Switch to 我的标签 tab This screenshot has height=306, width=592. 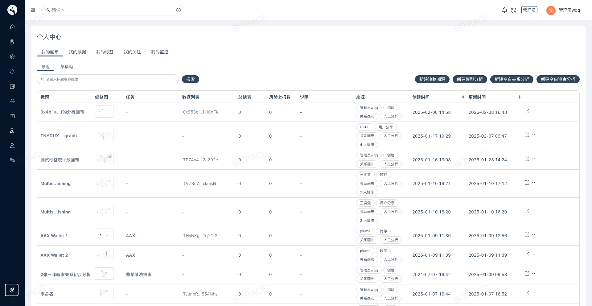[105, 52]
